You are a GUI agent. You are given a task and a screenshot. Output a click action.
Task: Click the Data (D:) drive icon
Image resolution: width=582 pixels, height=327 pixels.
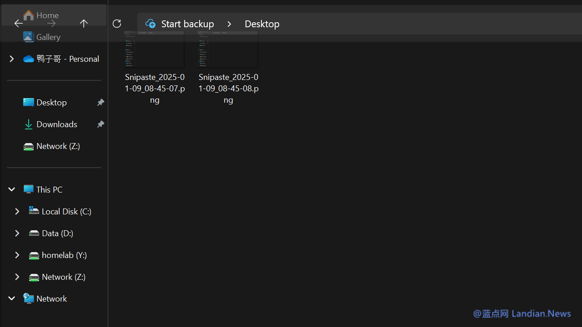point(34,233)
